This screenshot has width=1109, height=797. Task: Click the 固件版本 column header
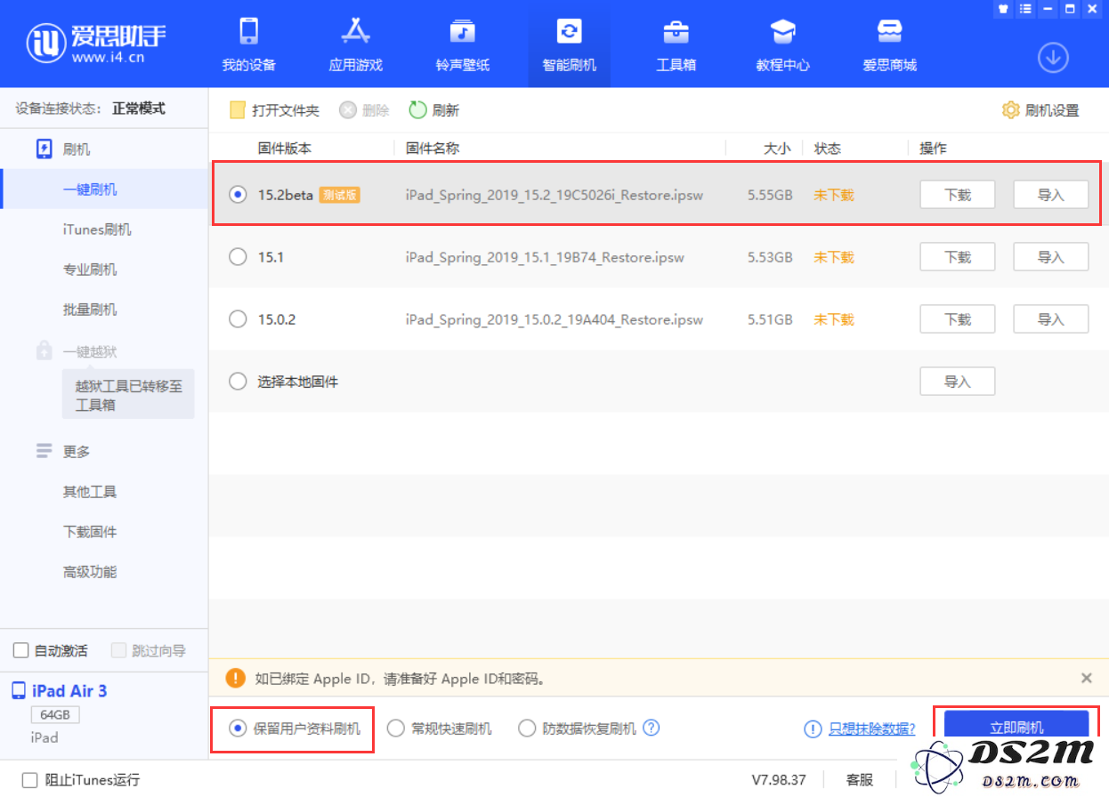click(x=285, y=149)
